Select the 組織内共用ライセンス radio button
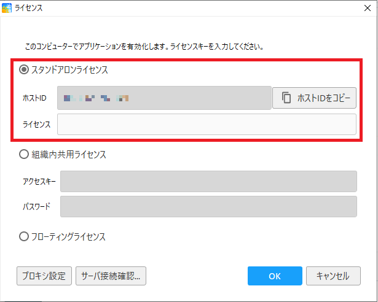 click(24, 154)
